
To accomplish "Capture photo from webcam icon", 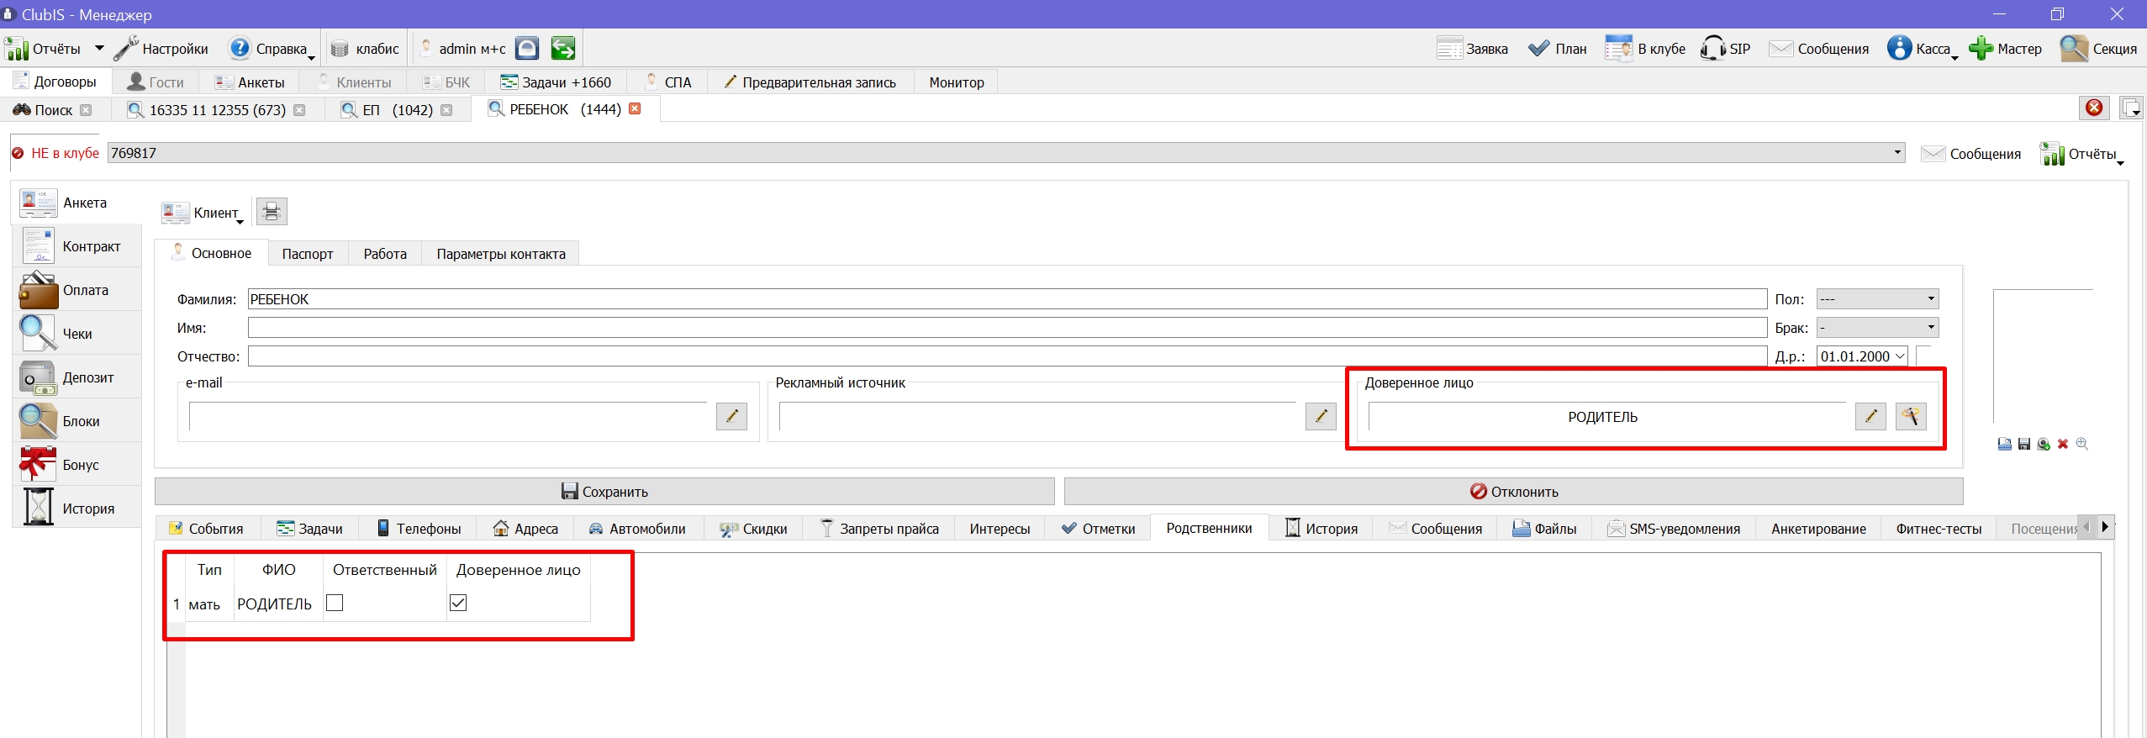I will pos(2044,444).
